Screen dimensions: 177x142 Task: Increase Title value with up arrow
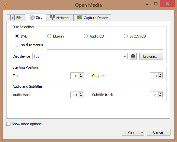click(x=81, y=74)
